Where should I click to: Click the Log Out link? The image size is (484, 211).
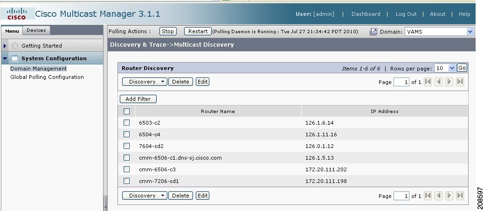tap(406, 14)
